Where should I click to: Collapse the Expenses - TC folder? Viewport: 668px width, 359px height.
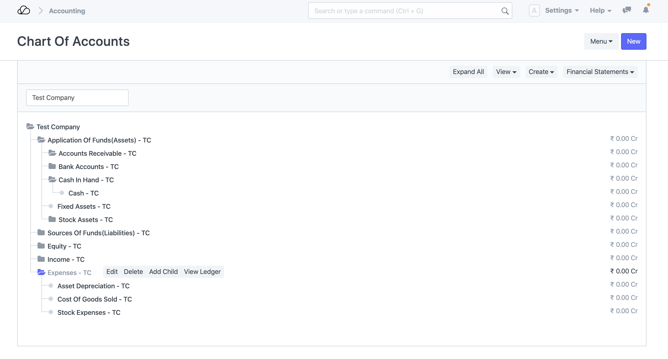tap(41, 272)
